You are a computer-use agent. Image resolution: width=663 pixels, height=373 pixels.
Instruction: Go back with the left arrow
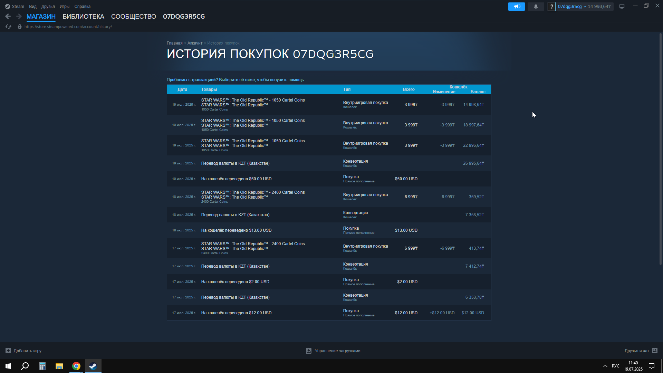pos(8,16)
